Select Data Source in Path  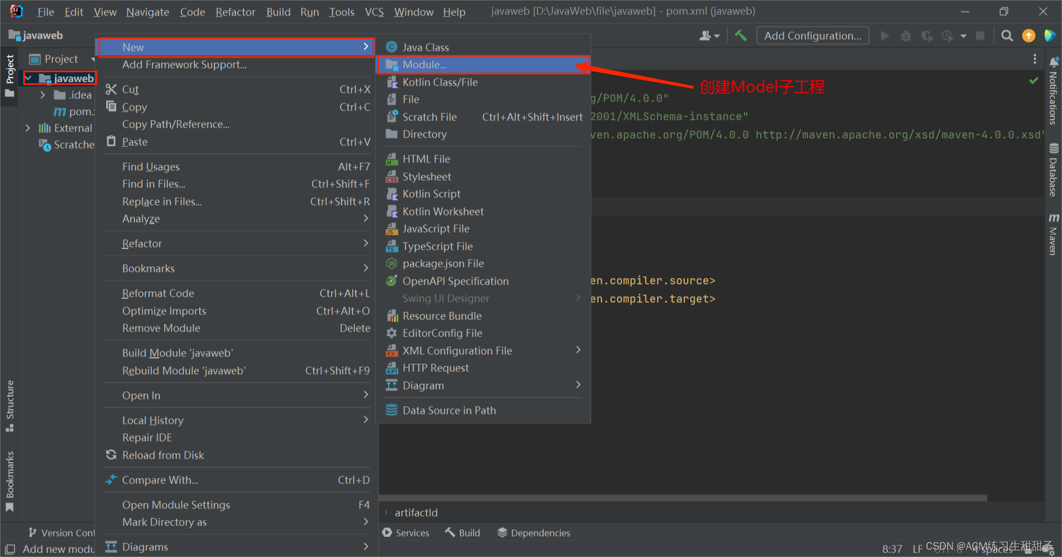click(x=483, y=411)
